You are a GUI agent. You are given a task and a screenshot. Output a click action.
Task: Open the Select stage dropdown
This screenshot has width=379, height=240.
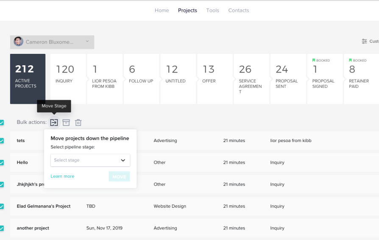[90, 160]
